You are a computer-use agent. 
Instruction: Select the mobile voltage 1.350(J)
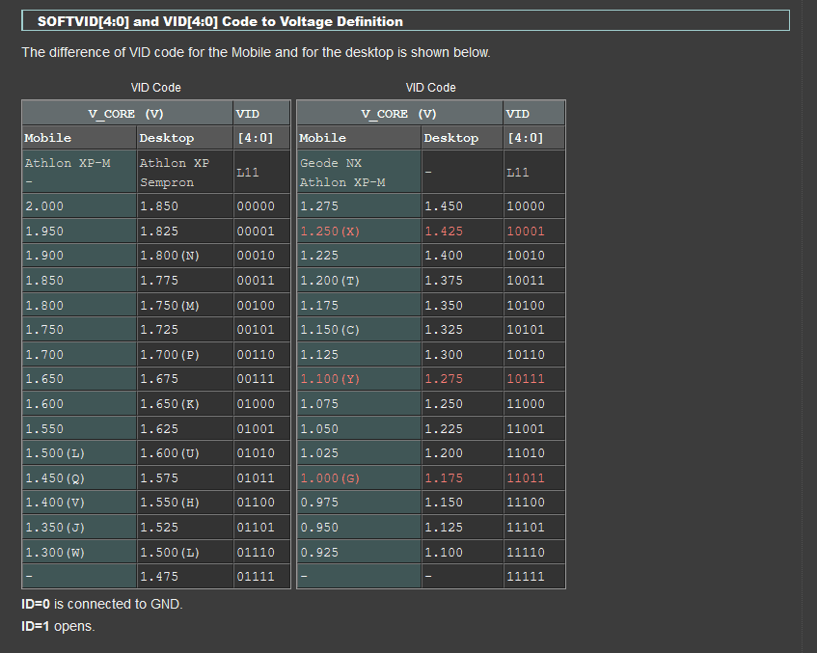(55, 528)
